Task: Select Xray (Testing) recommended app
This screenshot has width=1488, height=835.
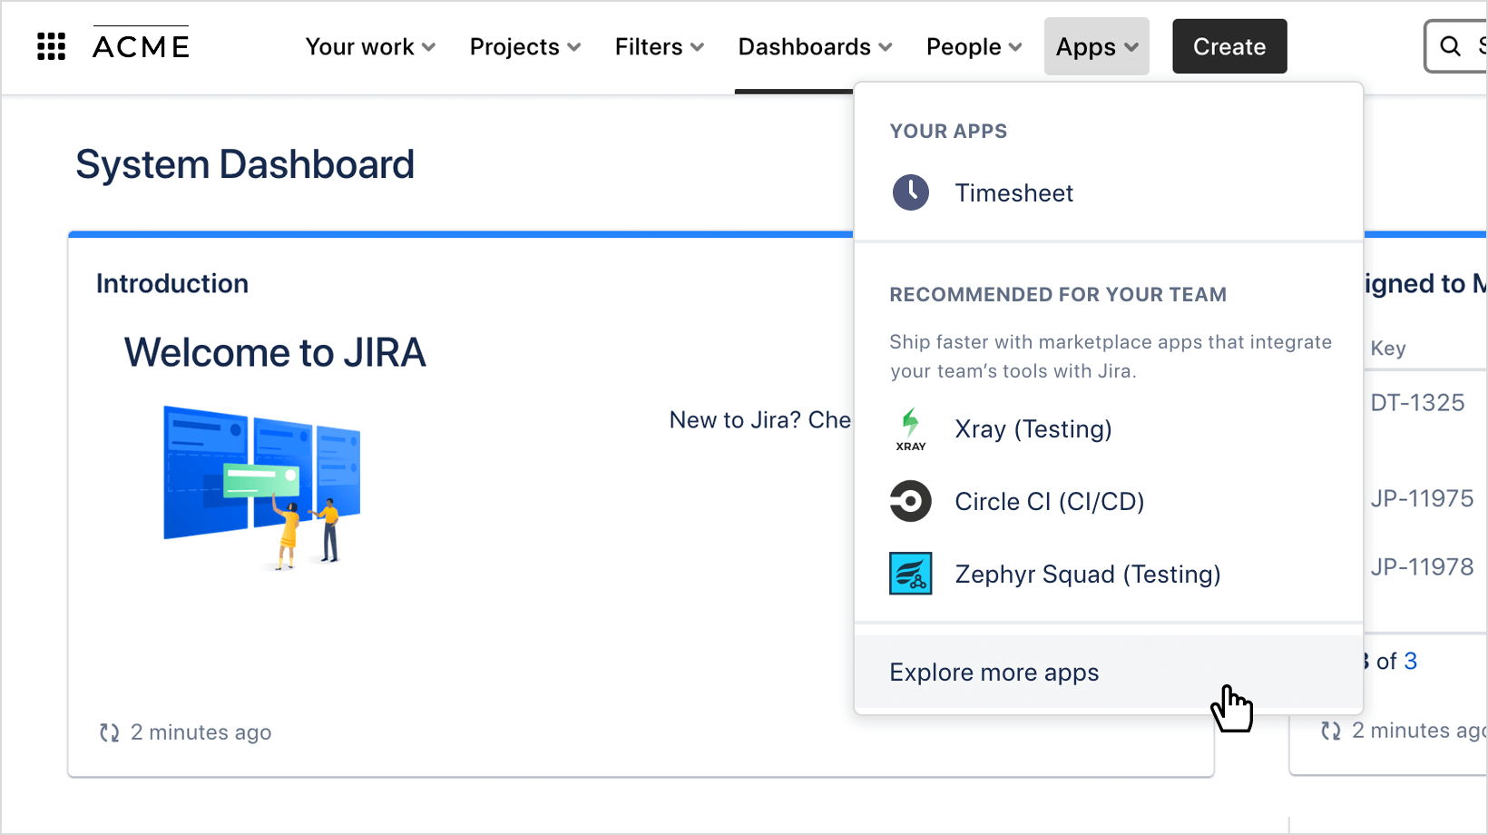Action: tap(1109, 429)
